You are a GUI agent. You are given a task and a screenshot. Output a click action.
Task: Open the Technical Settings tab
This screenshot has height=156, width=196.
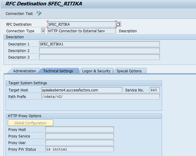[x=58, y=71]
